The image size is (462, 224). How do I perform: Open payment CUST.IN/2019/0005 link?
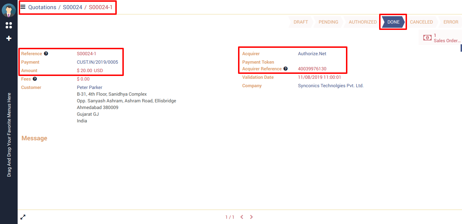click(x=97, y=62)
